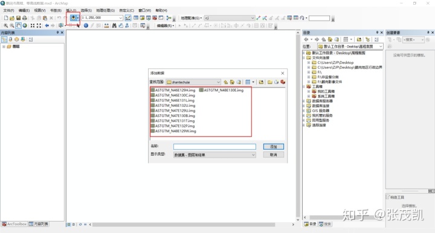Click List By Source icon in contents panel

(x=10, y=39)
